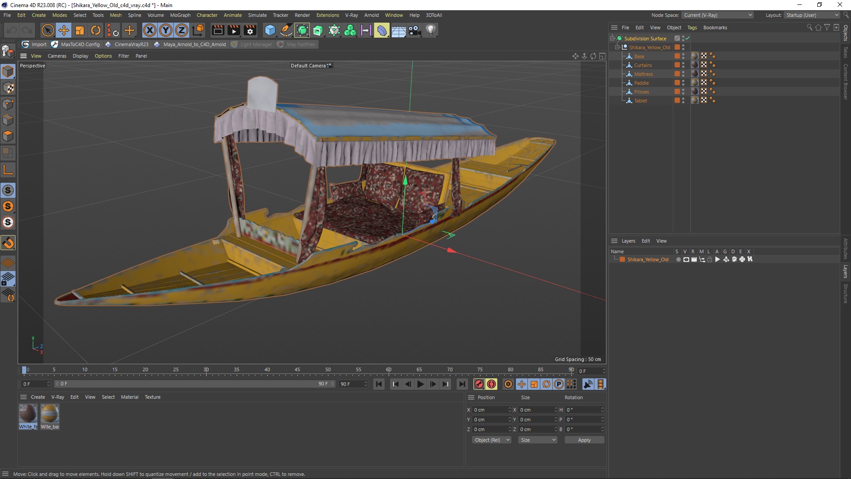Image resolution: width=851 pixels, height=479 pixels.
Task: Select the orange layer color of Mattress
Action: pos(677,74)
